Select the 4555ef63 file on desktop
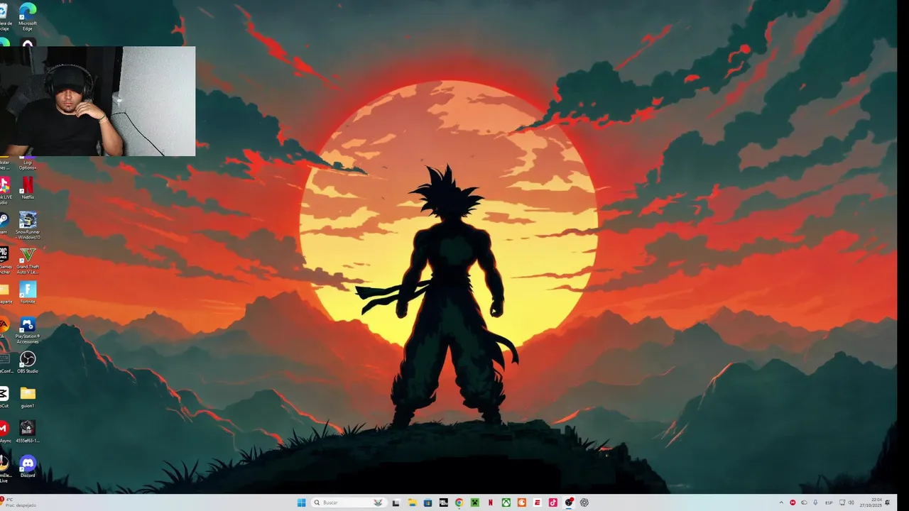909x511 pixels. 28,432
